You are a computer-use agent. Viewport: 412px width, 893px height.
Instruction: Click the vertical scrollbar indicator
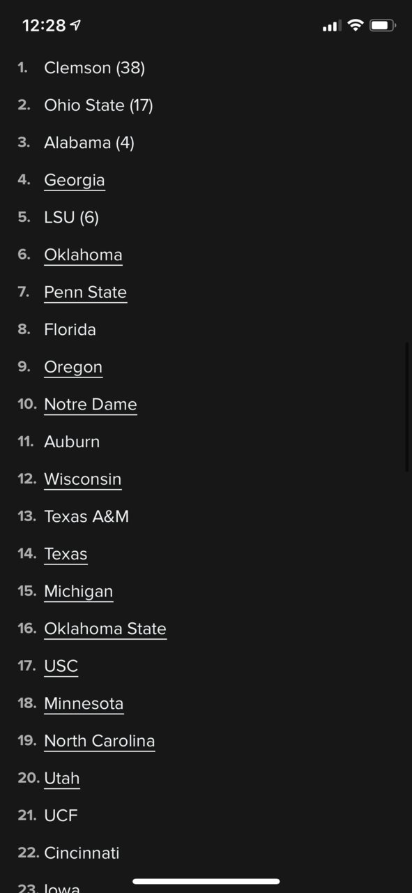click(407, 407)
